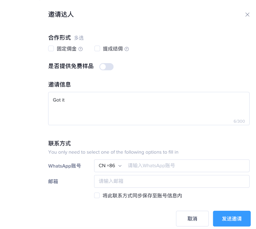256x229 pixels.
Task: Click the 将此联系方式同步保存至账号信息内 label text
Action: coord(142,196)
